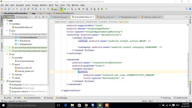Open the VCS menu
192x108 pixels.
pyautogui.click(x=68, y=5)
